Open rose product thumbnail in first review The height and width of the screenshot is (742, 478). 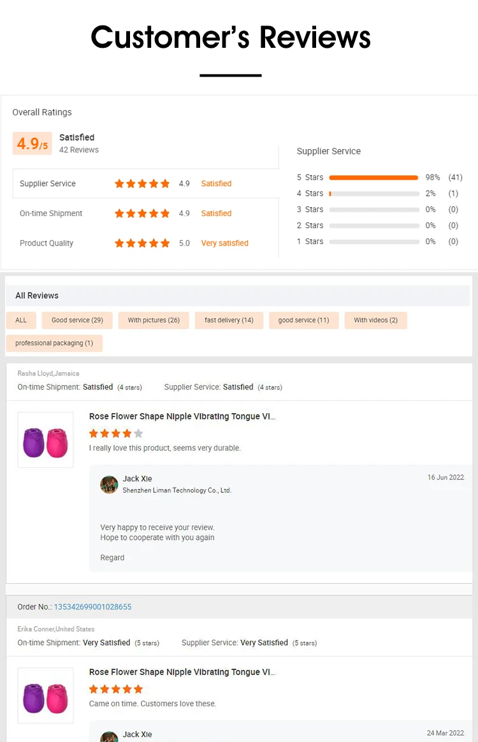[45, 440]
